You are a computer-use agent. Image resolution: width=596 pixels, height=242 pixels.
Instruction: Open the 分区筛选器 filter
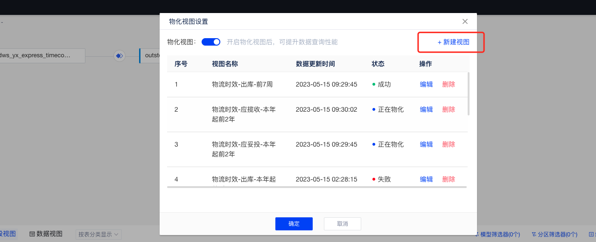[x=554, y=235]
